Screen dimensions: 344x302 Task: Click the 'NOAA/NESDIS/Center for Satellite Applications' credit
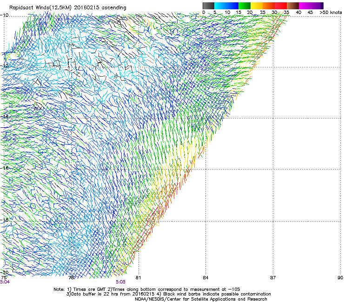201,299
